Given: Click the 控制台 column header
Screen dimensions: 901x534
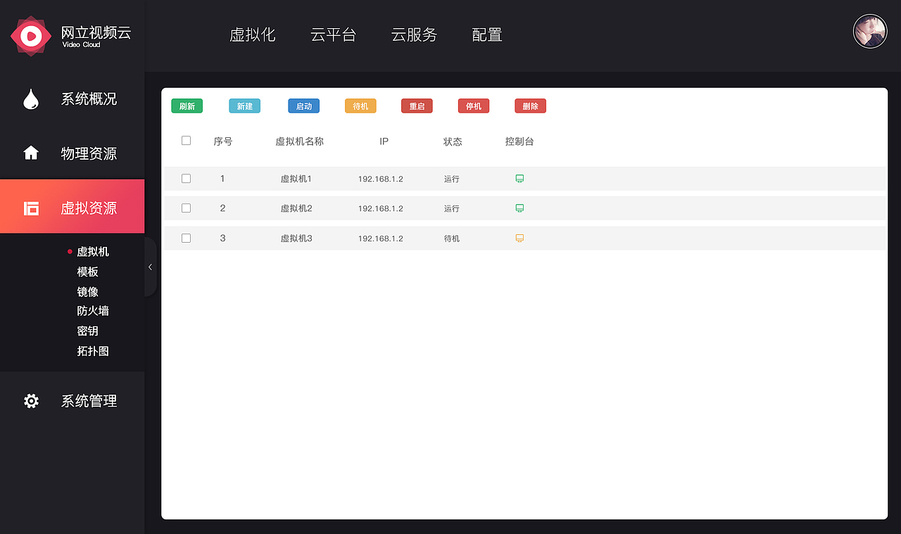Looking at the screenshot, I should click(519, 141).
